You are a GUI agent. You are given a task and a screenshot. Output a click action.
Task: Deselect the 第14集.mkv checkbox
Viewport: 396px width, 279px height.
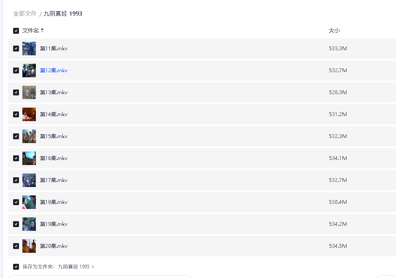(x=16, y=114)
